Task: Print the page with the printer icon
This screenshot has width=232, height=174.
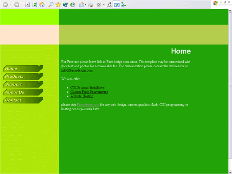Action: click(90, 5)
